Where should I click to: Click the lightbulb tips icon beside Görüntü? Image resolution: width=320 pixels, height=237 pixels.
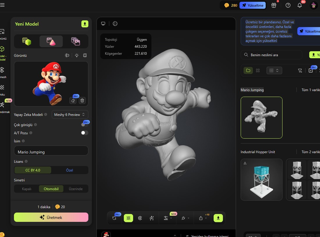pos(76,55)
